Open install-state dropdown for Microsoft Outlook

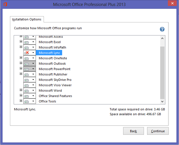(30, 64)
